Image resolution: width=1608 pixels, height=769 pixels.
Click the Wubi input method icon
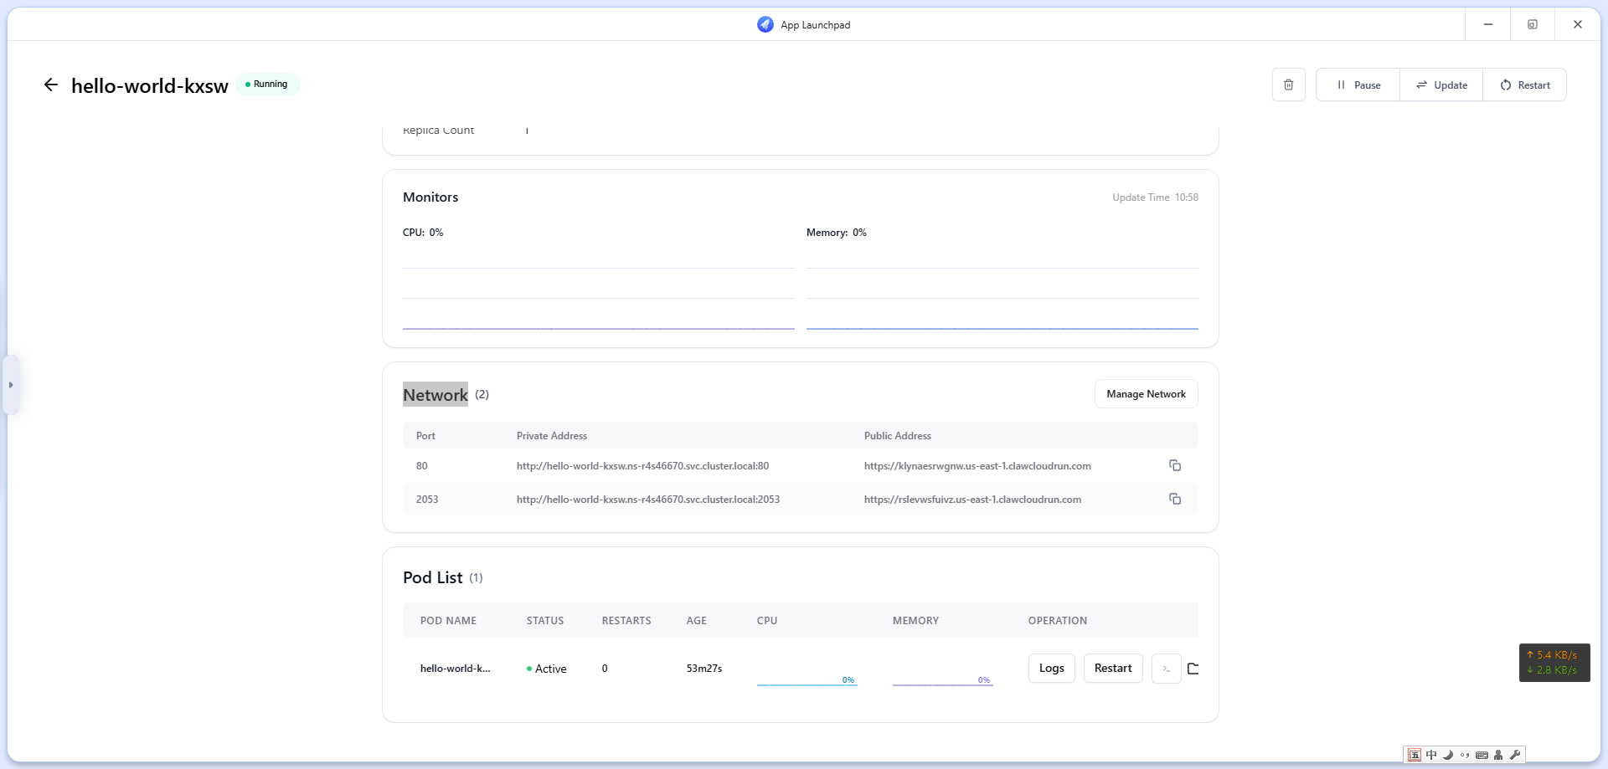[x=1415, y=755]
